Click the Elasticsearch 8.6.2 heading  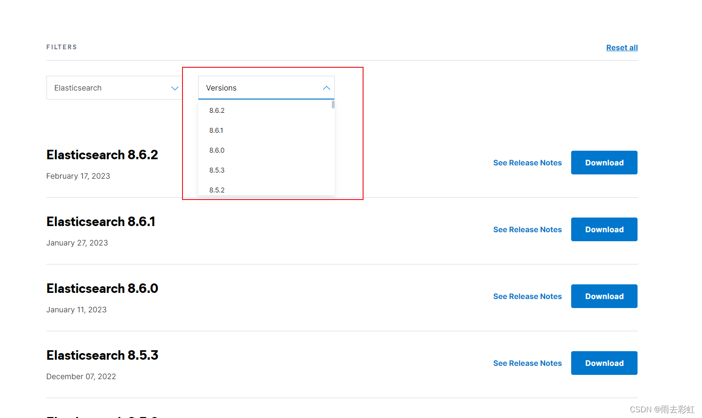coord(102,155)
